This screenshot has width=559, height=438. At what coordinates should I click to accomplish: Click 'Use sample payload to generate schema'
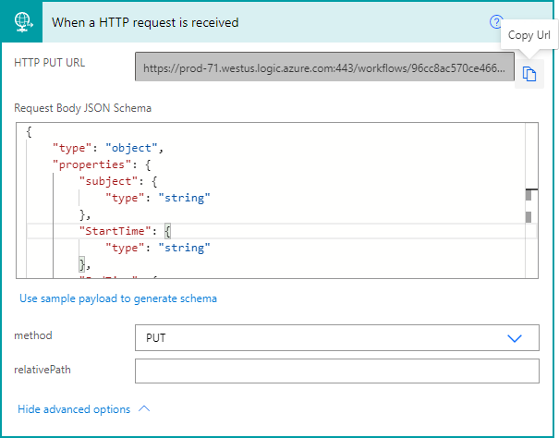[x=118, y=298]
